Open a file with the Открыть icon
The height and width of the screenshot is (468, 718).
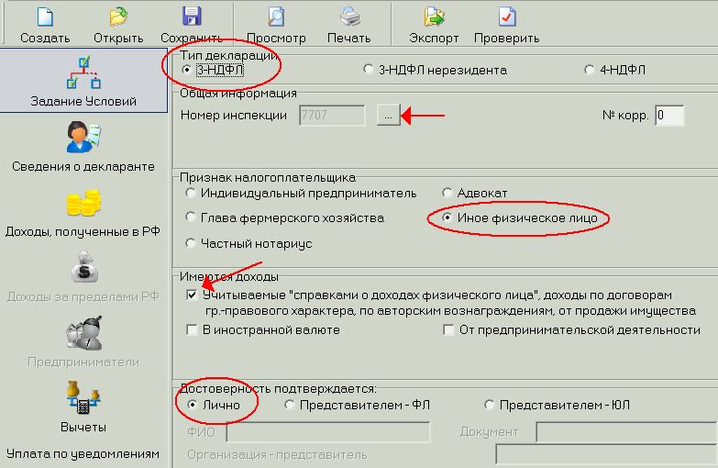pos(118,17)
